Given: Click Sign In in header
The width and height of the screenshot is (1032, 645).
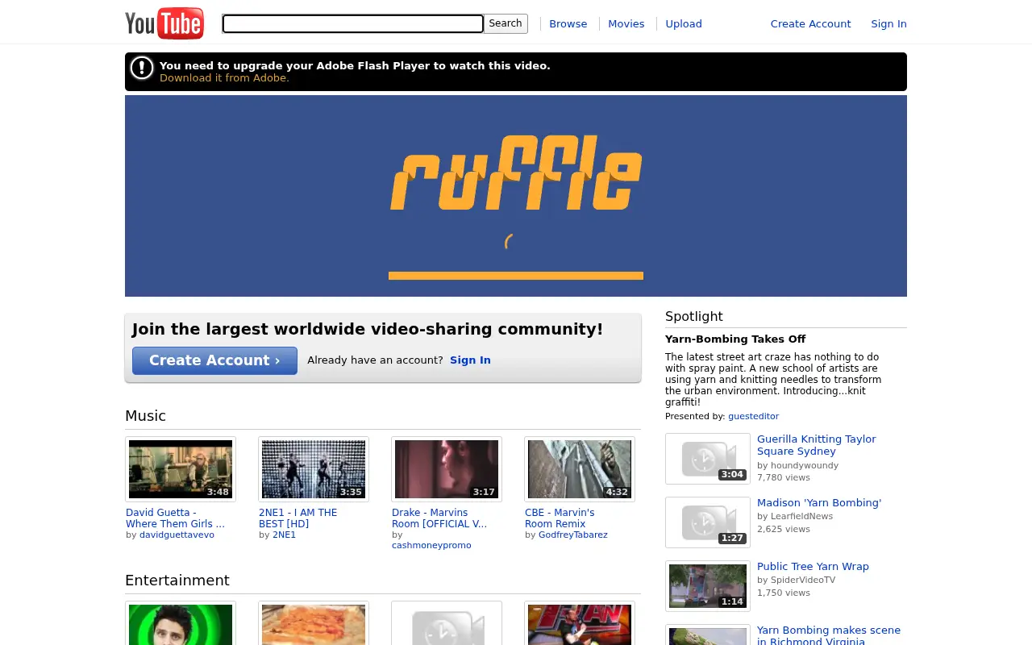Looking at the screenshot, I should 888,23.
